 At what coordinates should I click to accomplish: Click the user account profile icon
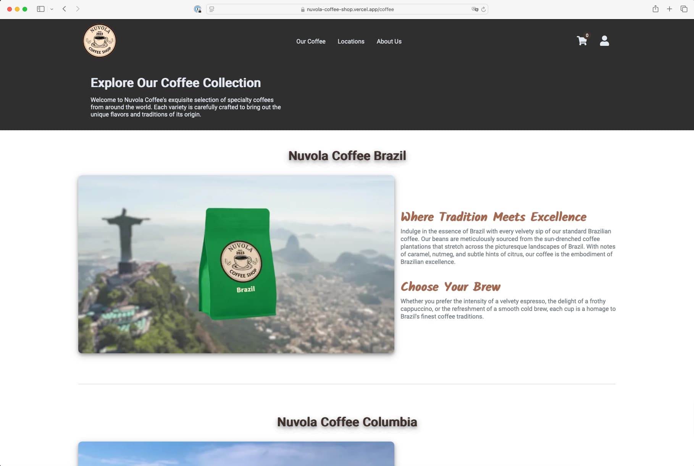tap(604, 41)
